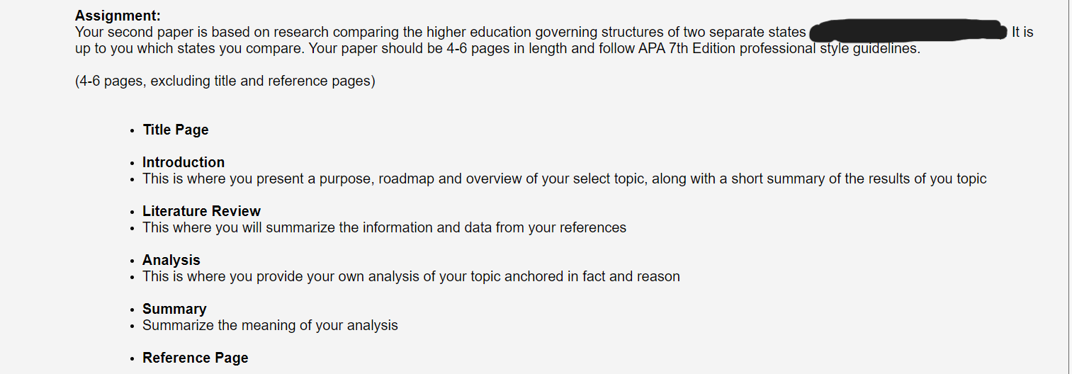Image resolution: width=1072 pixels, height=374 pixels.
Task: Click the parenthetical "(4-6 pages, excluding title...)" line
Action: [x=225, y=81]
